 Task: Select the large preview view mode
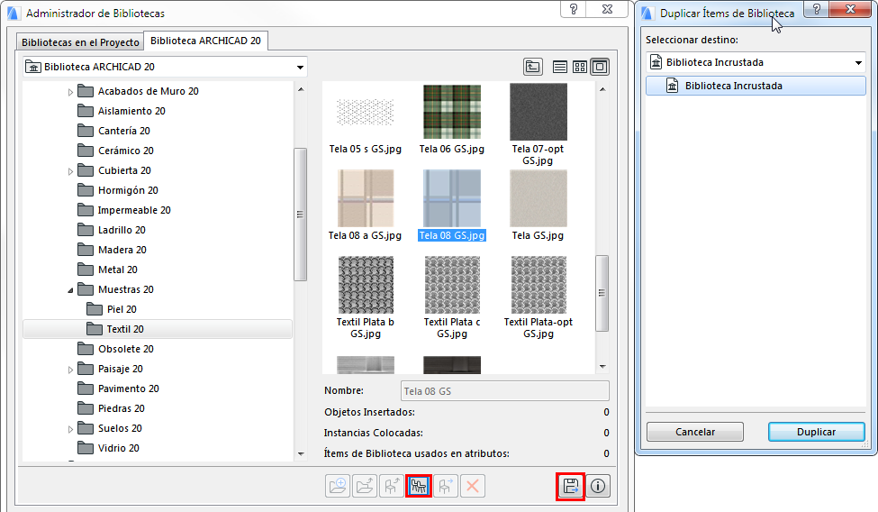pyautogui.click(x=600, y=67)
